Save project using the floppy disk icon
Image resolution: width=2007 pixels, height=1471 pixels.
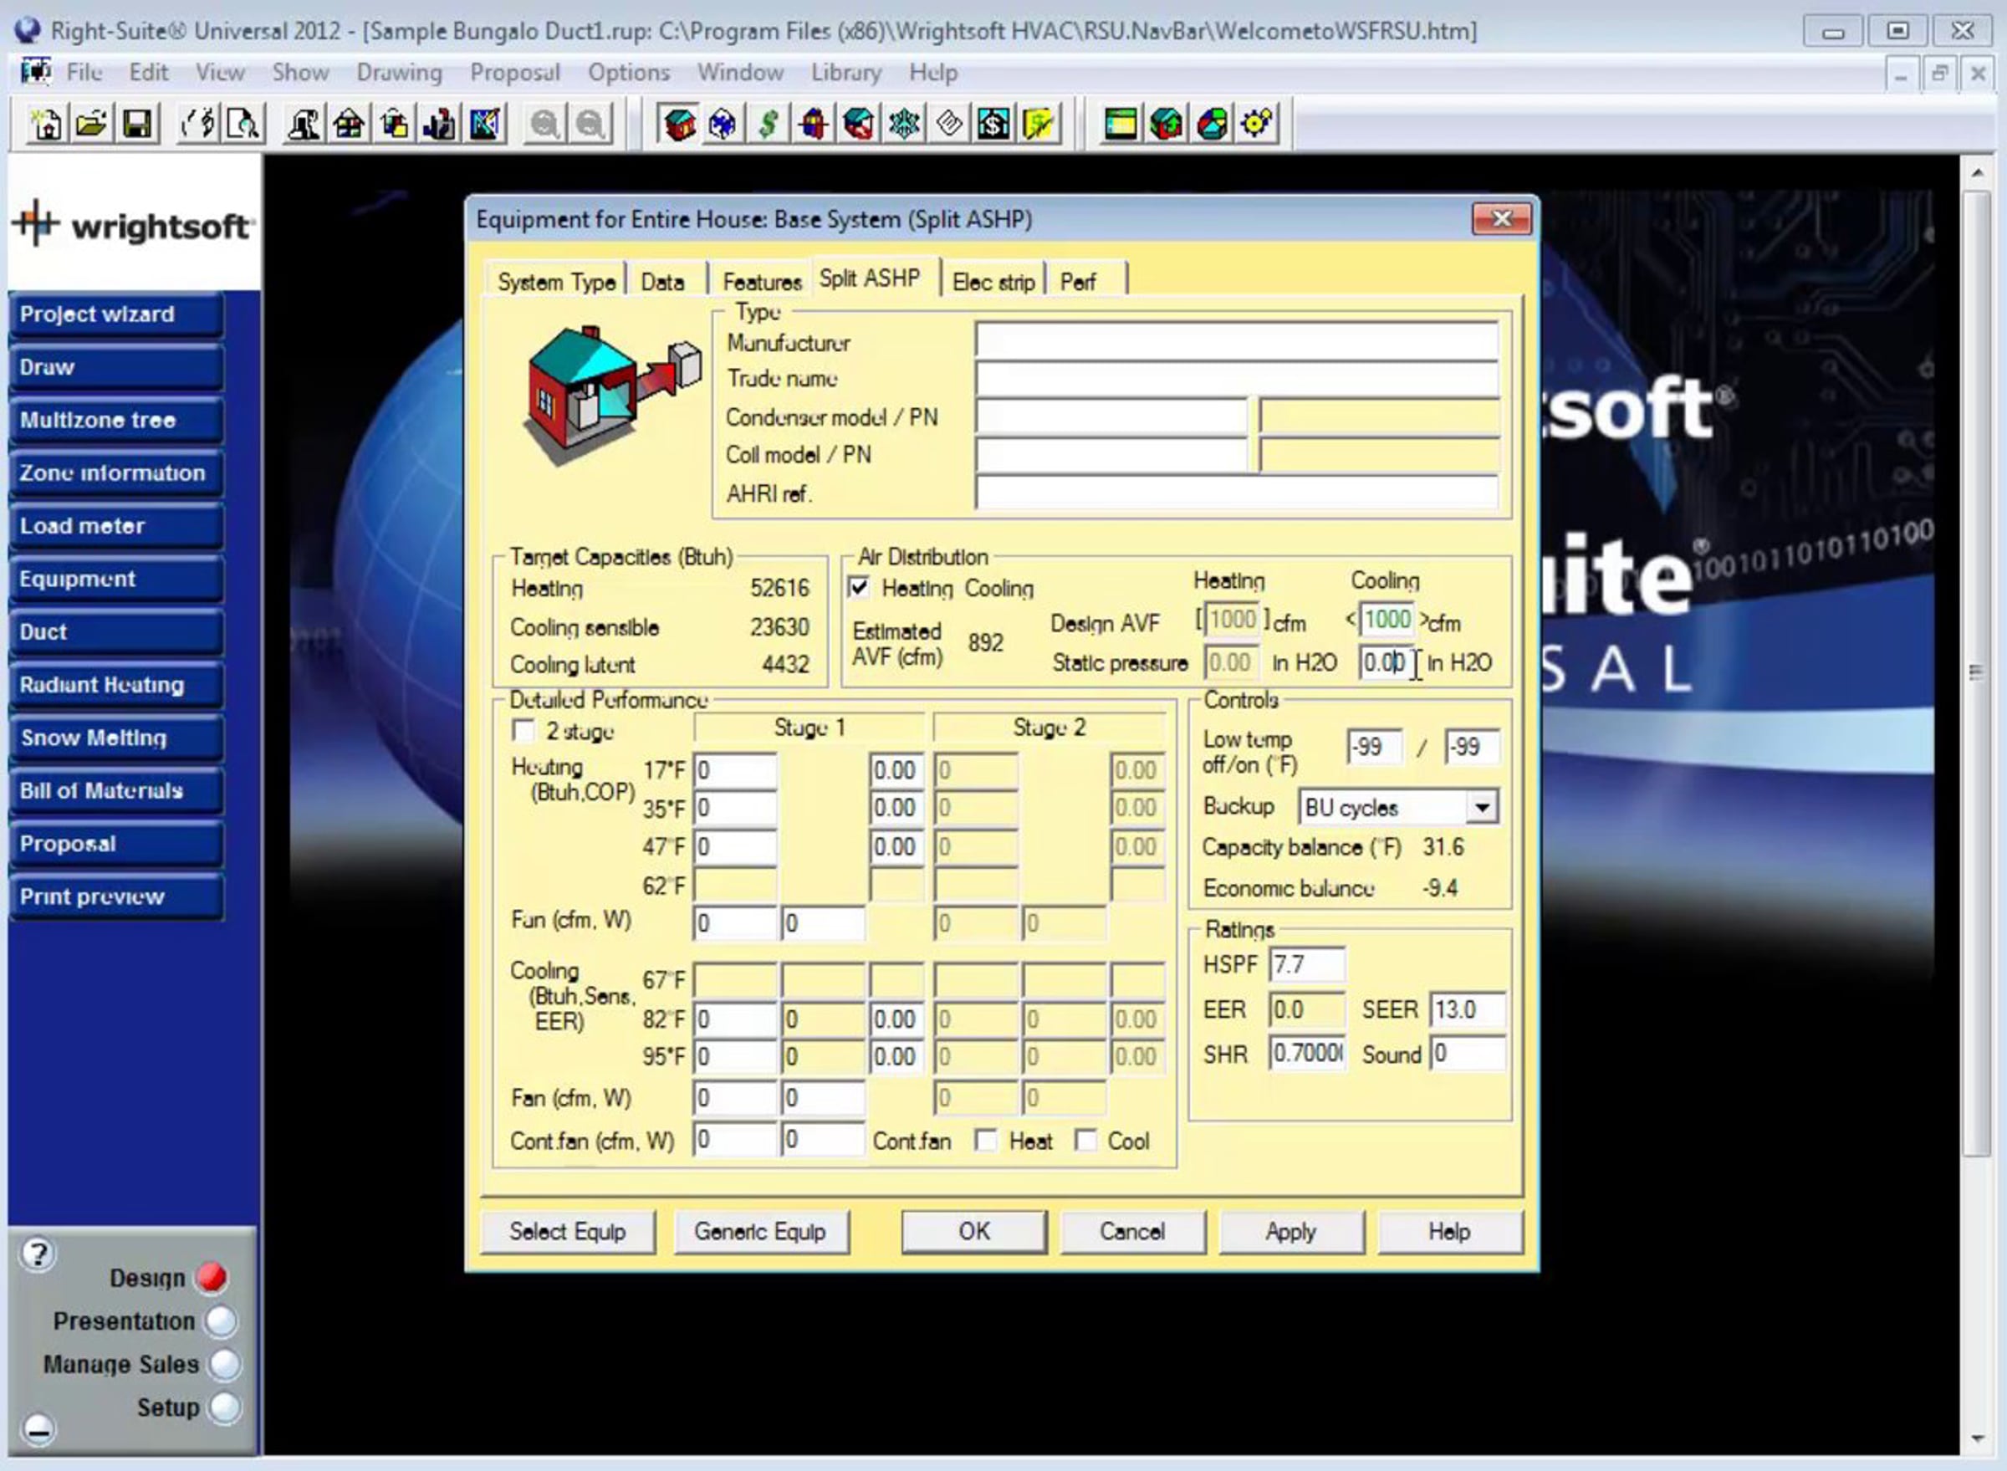pyautogui.click(x=137, y=124)
